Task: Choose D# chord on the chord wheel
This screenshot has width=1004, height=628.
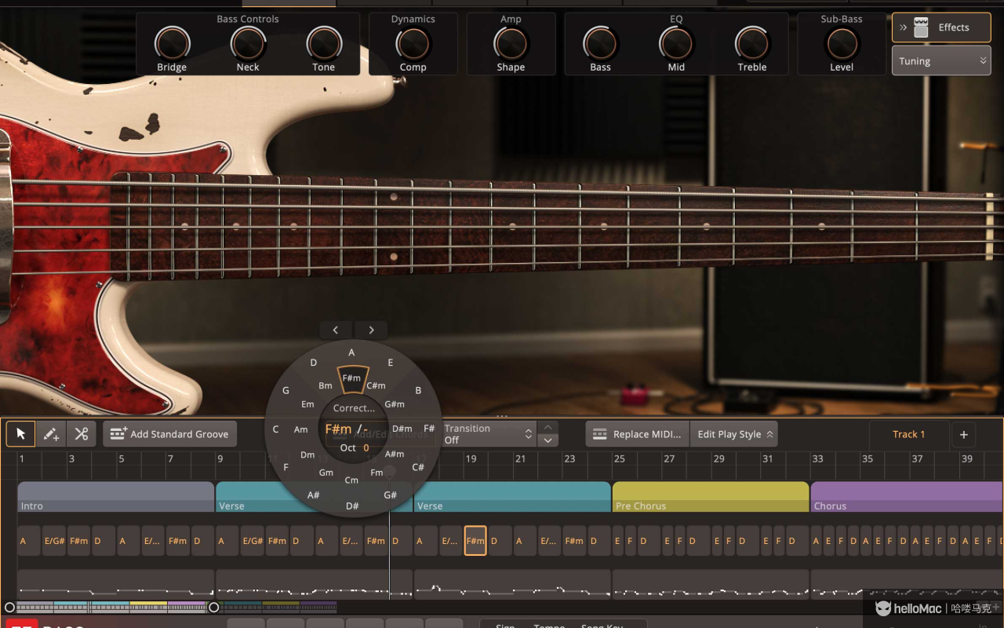Action: tap(352, 506)
